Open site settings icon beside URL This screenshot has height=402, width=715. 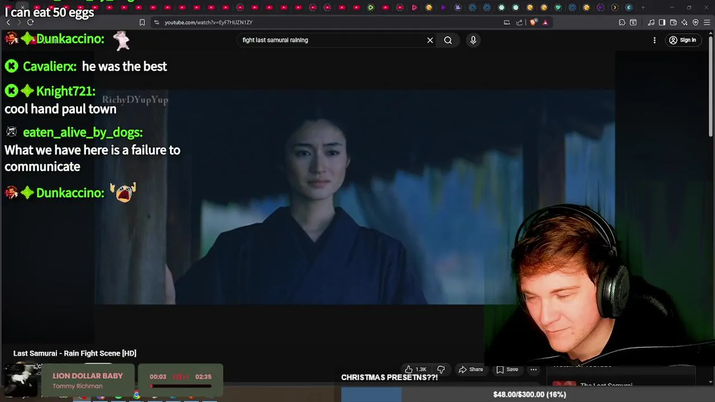(156, 22)
